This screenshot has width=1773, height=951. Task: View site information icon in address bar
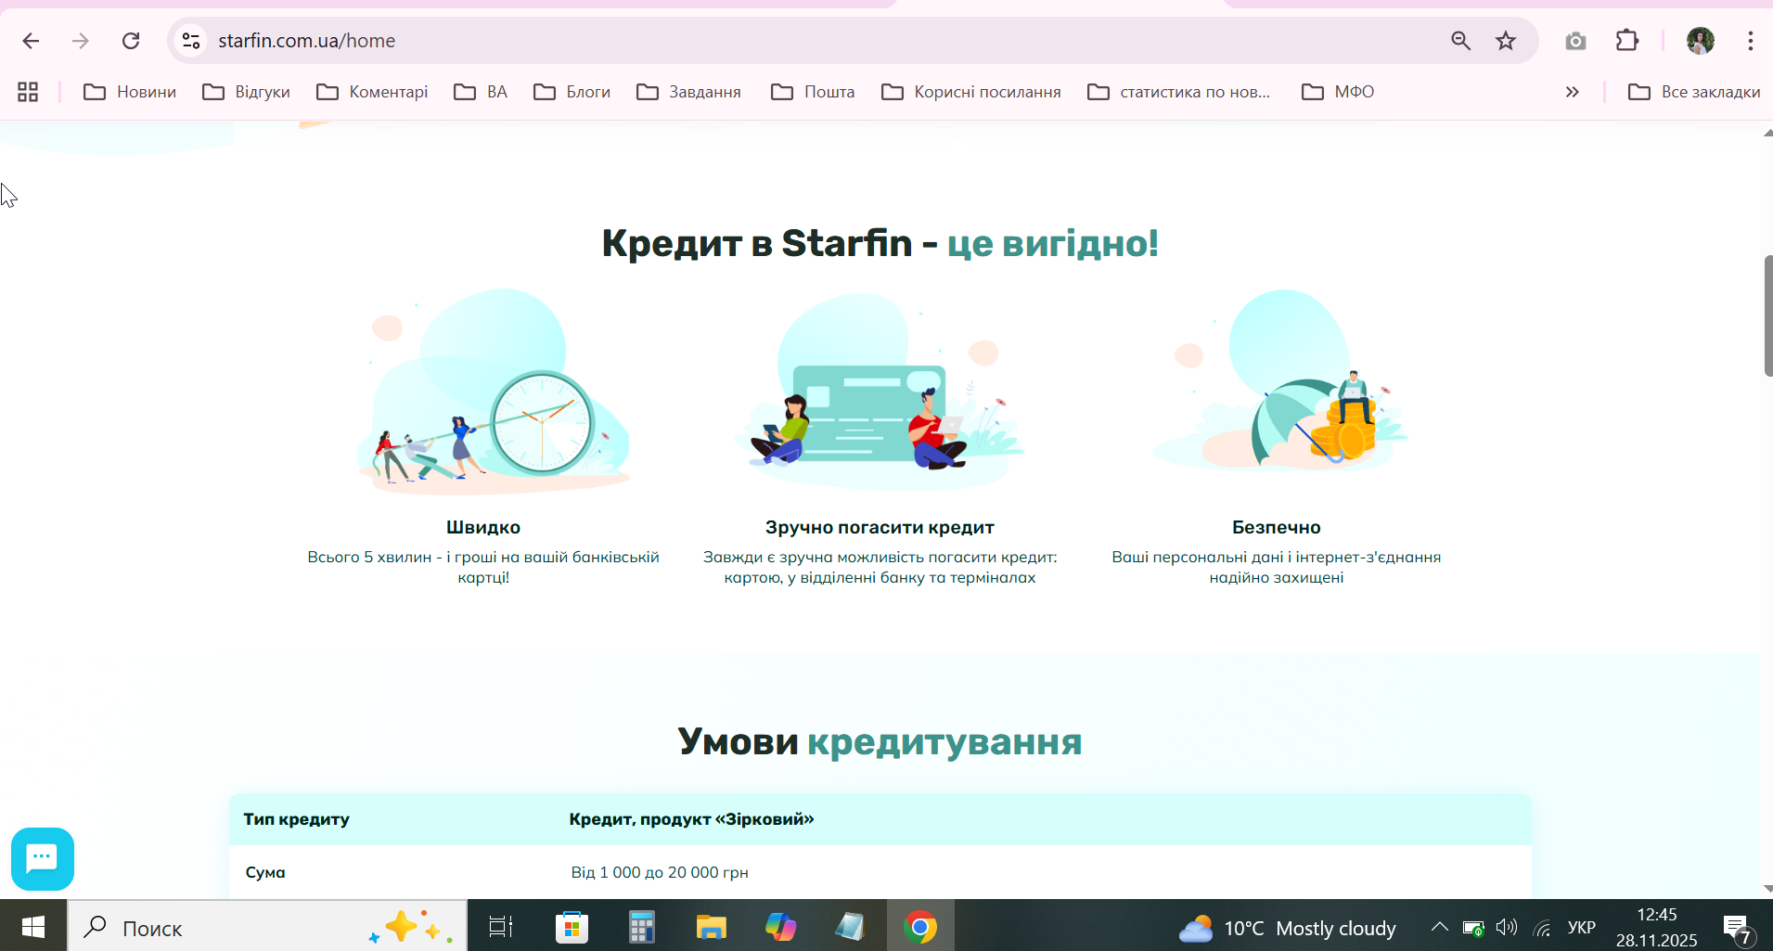point(191,41)
